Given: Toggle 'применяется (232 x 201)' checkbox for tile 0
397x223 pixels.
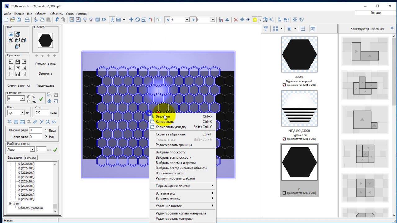Looking at the screenshot, I should 284,193.
